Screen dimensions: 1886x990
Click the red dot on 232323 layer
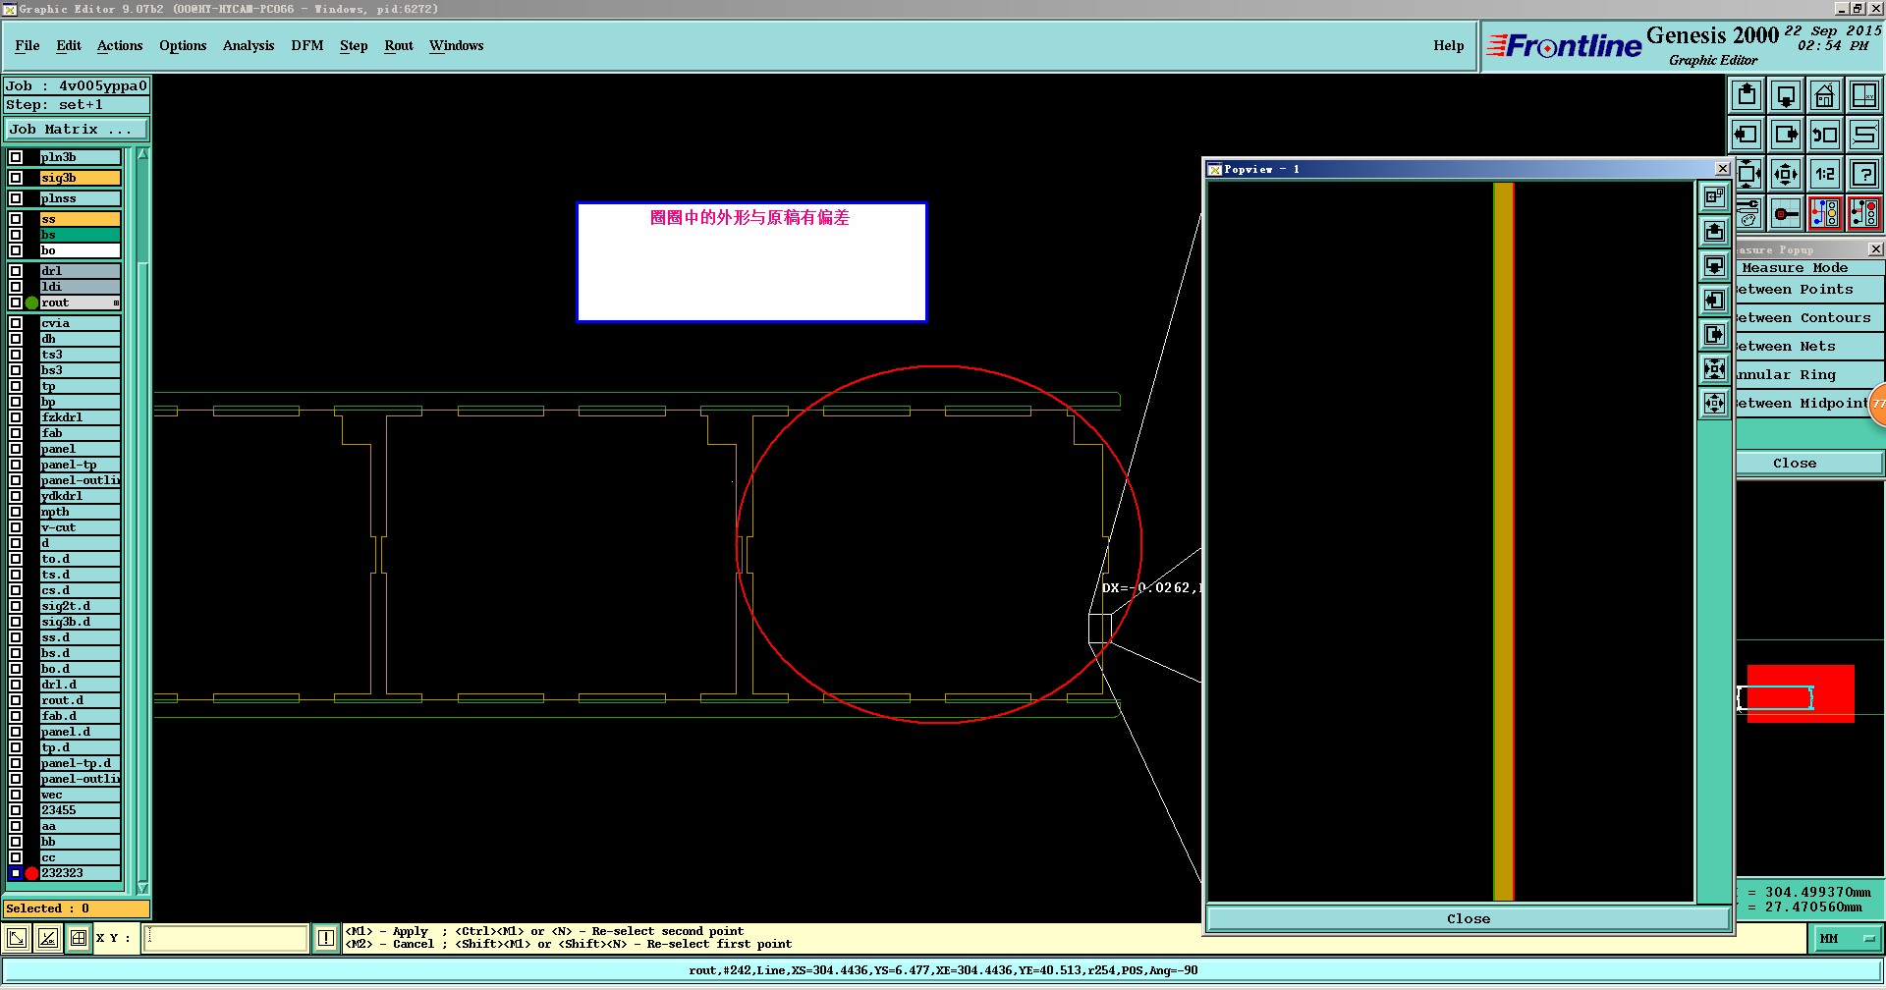31,873
